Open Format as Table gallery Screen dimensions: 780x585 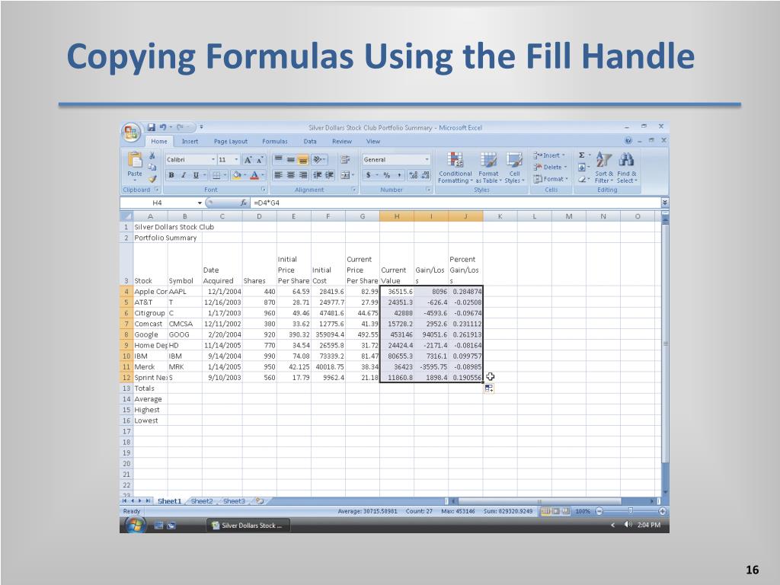488,168
